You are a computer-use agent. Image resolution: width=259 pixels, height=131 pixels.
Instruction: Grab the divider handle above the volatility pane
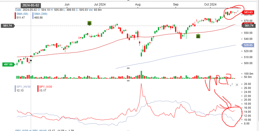coord(128,81)
